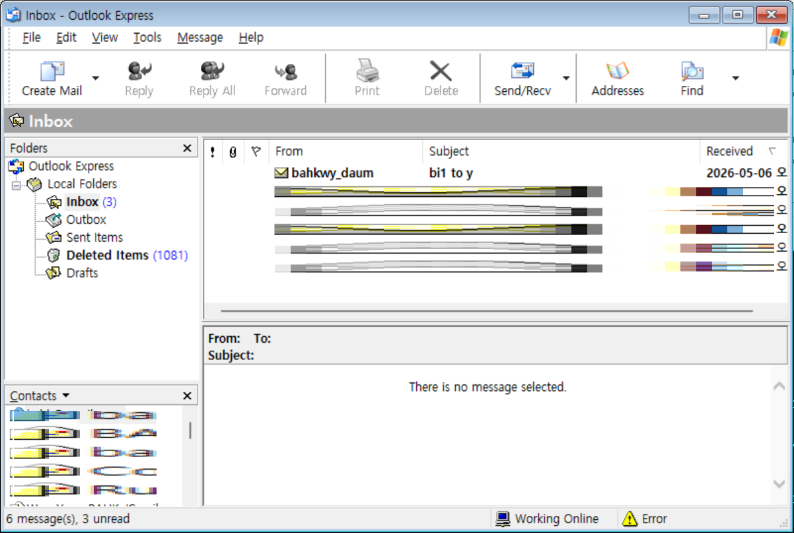Select Local Folders in the tree
The height and width of the screenshot is (533, 794).
pos(82,184)
